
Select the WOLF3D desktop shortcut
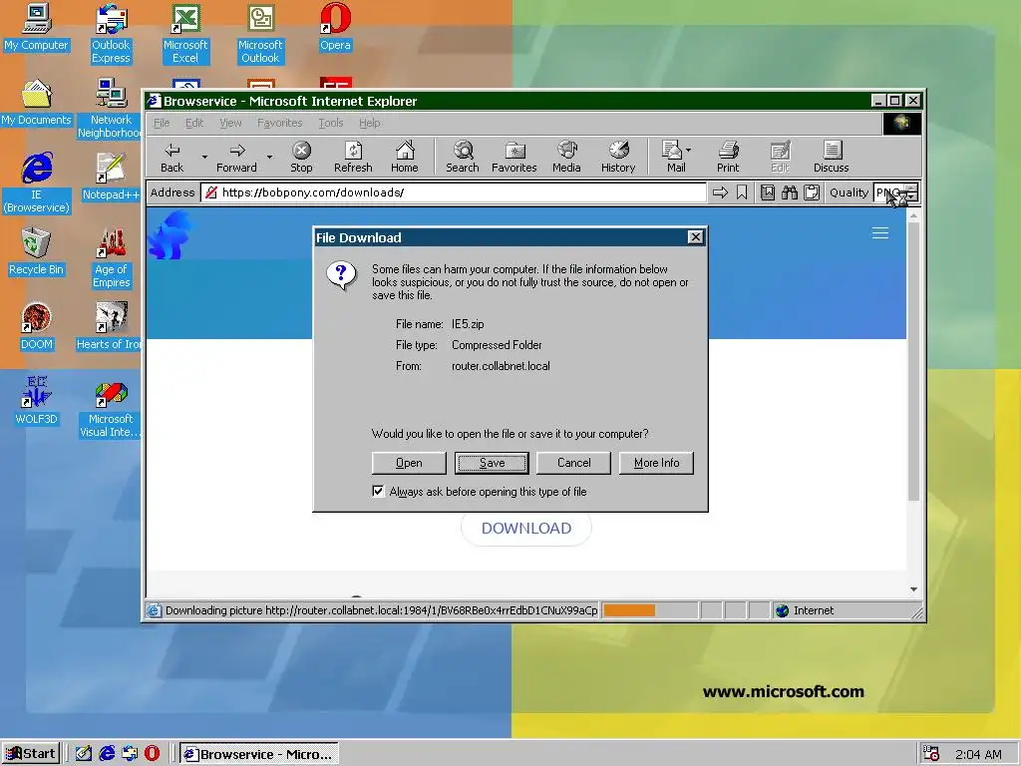36,402
